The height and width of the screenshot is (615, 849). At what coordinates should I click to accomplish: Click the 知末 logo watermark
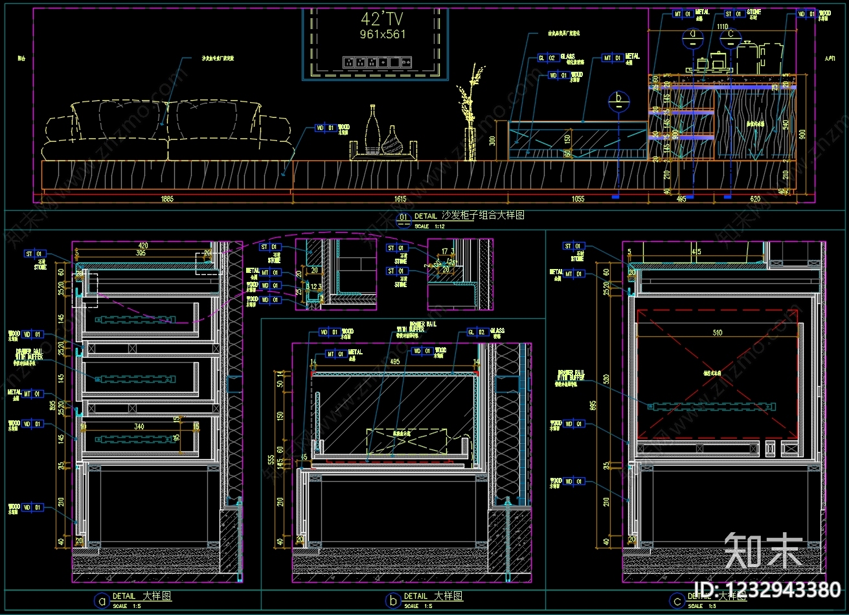point(764,551)
